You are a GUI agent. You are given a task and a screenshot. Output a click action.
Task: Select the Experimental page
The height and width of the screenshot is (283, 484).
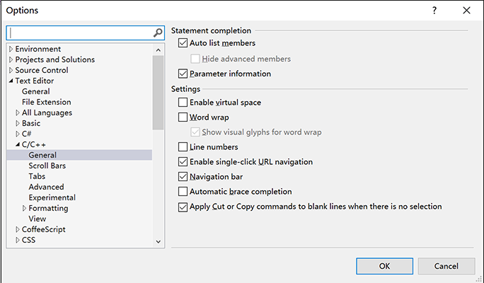click(52, 197)
